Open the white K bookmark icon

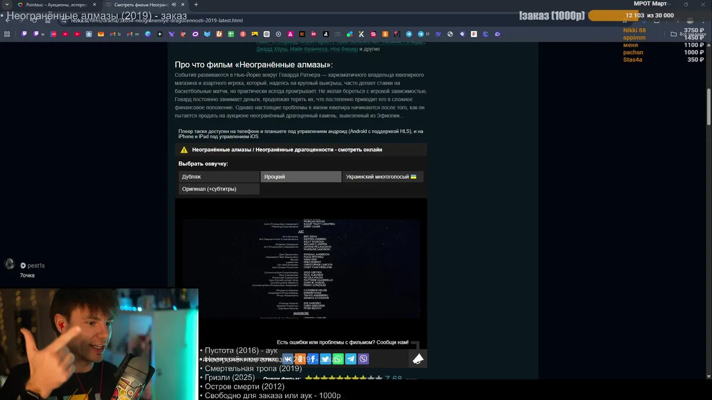point(361,34)
